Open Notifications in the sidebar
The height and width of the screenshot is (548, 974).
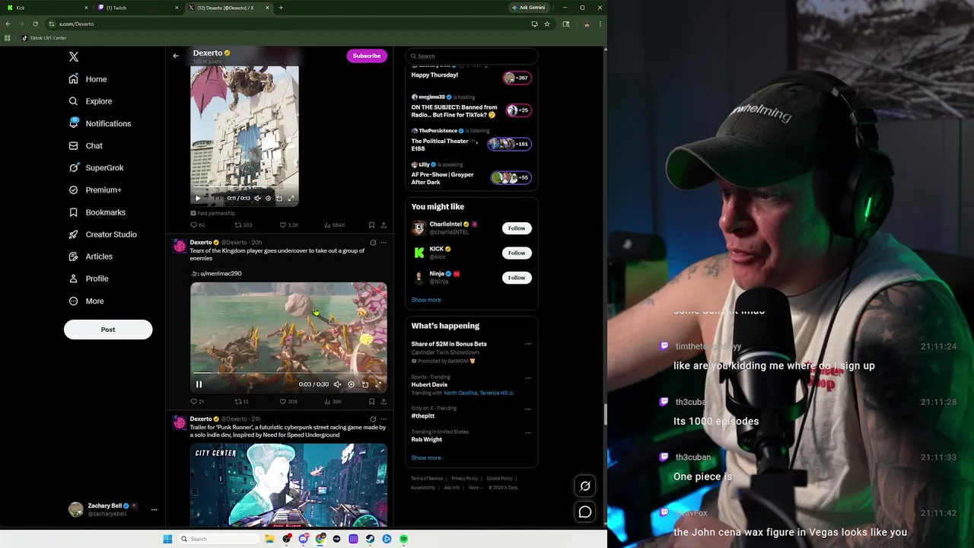click(100, 123)
